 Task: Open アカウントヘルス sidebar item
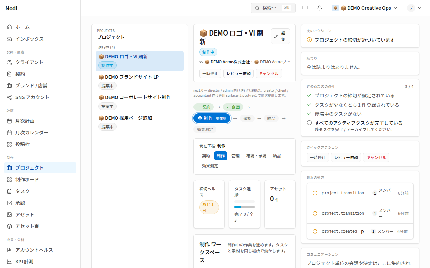(x=40, y=250)
